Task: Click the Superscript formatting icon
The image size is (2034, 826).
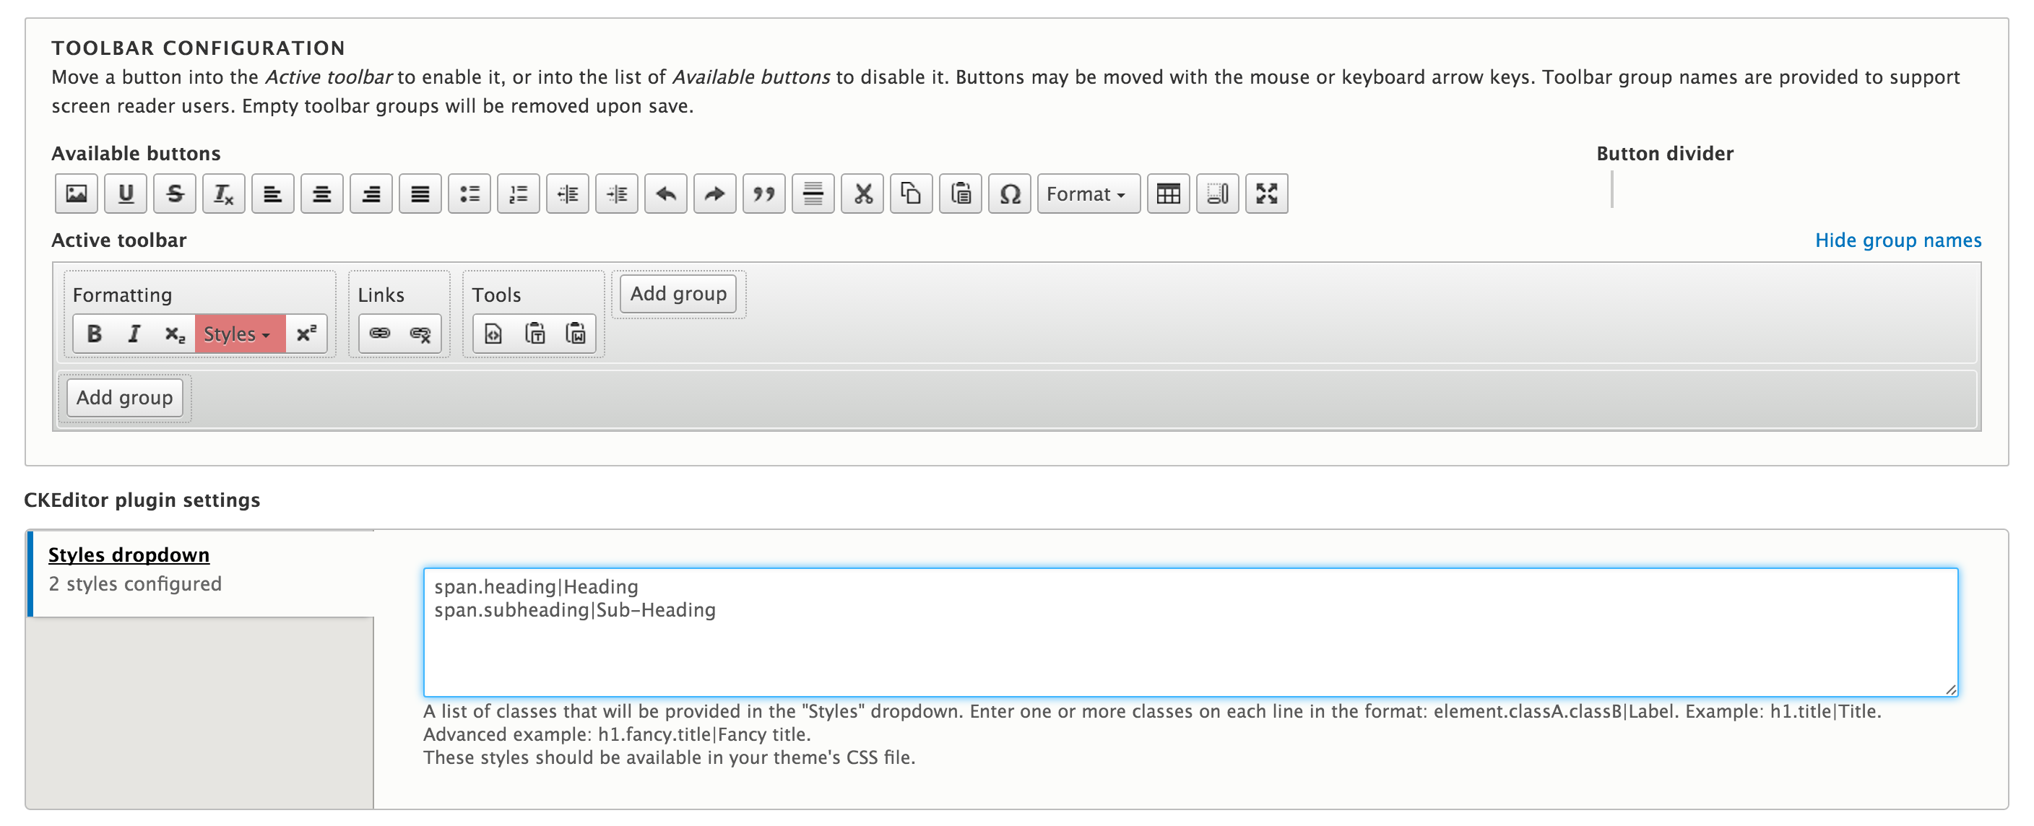Action: pyautogui.click(x=308, y=334)
